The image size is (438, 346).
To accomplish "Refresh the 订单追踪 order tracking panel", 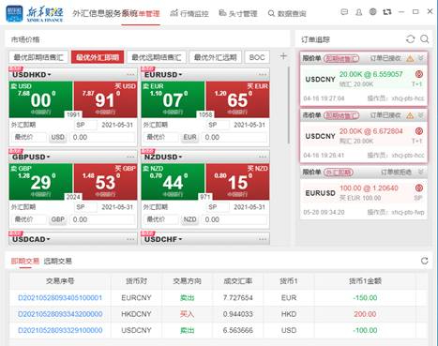I will [410, 39].
